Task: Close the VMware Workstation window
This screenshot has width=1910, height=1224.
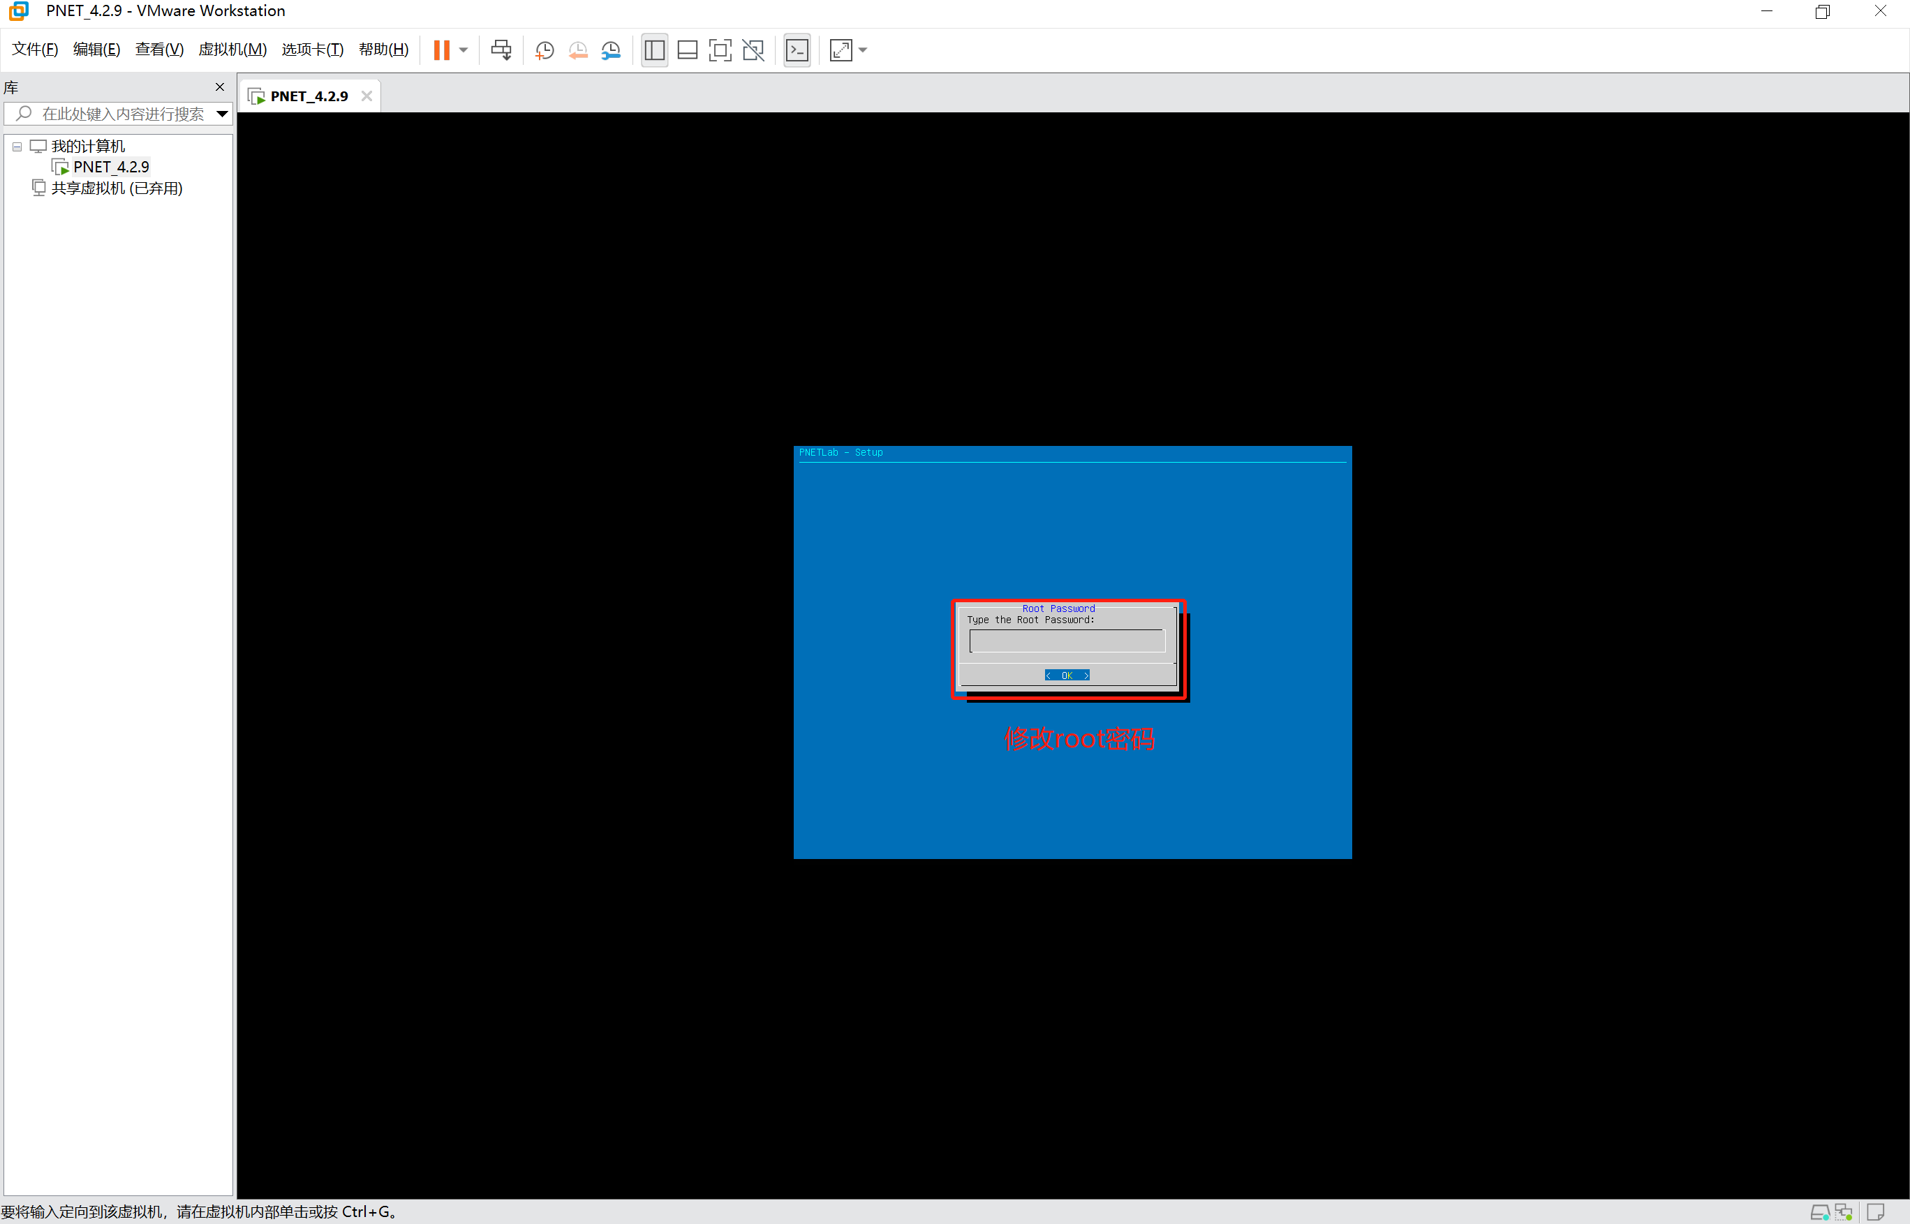Action: click(1881, 11)
